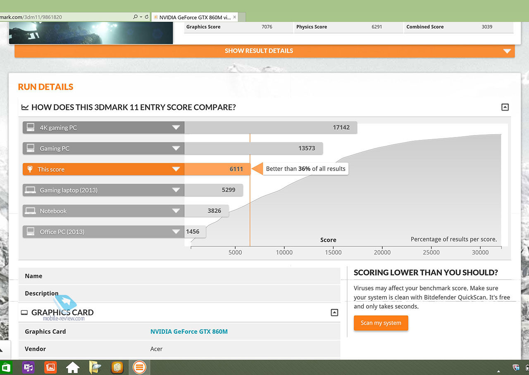Expand the This score dropdown arrow
The height and width of the screenshot is (375, 529).
point(176,169)
